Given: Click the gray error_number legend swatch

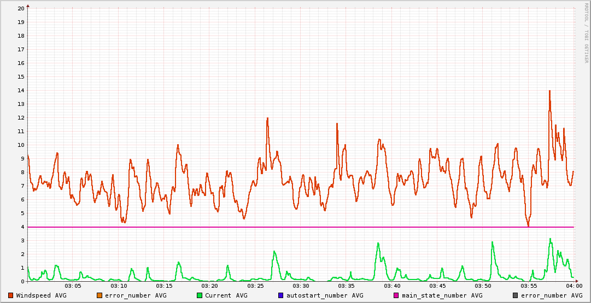Looking at the screenshot, I should tap(516, 295).
